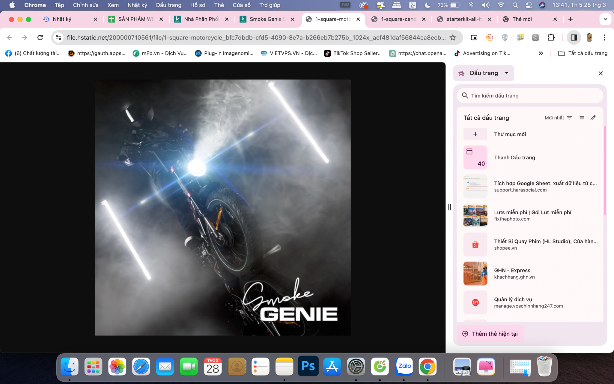
Task: Open Photoshop from the Dock
Action: (x=308, y=366)
